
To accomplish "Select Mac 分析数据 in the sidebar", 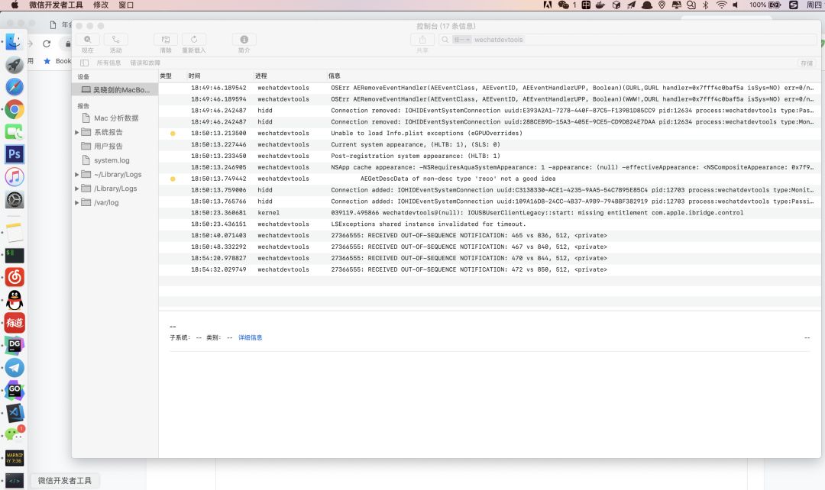I will [x=116, y=118].
